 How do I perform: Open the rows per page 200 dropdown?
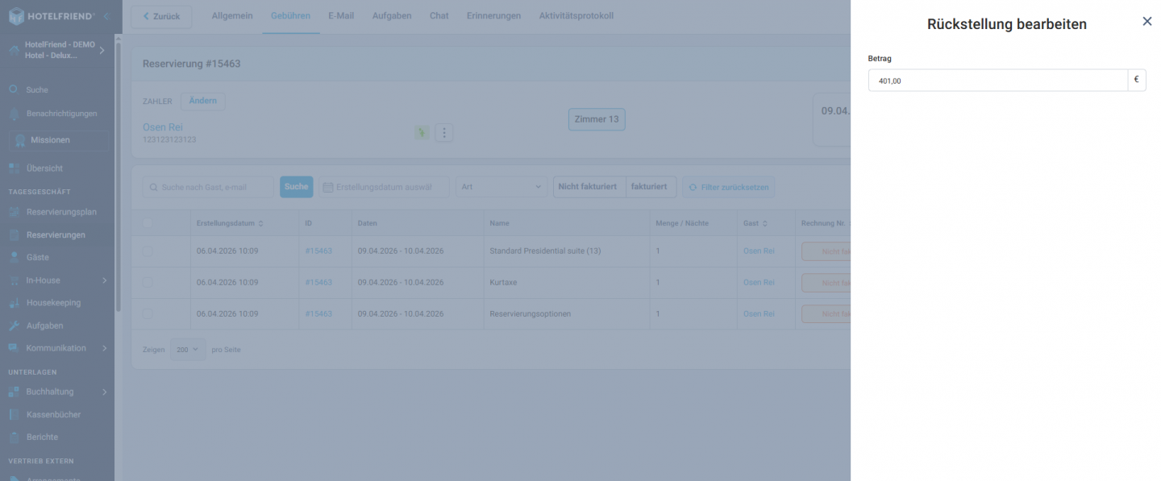click(188, 350)
